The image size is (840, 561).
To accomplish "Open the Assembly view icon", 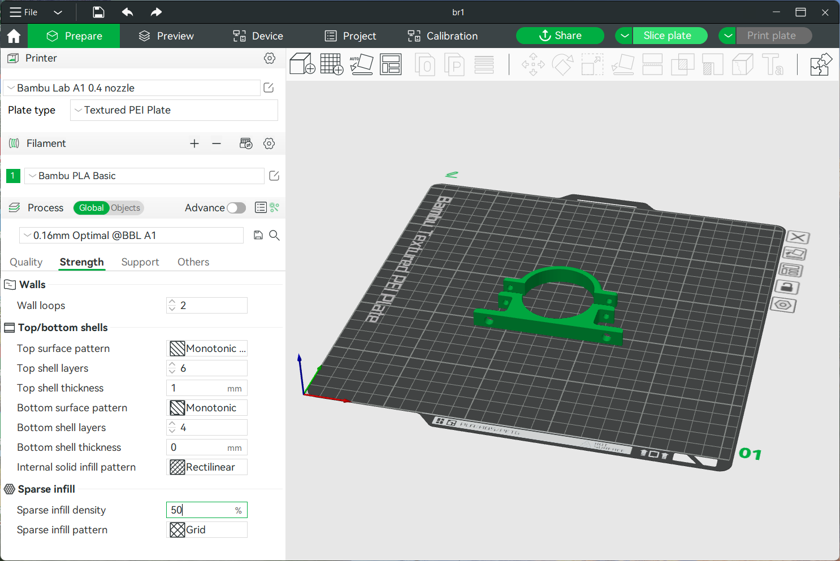I will point(821,64).
